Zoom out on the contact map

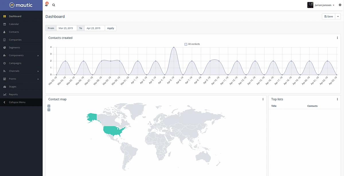(49, 110)
